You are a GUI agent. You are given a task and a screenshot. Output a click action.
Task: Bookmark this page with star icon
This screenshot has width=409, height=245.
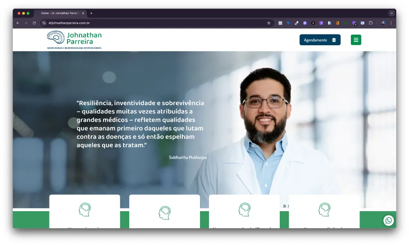(x=269, y=23)
